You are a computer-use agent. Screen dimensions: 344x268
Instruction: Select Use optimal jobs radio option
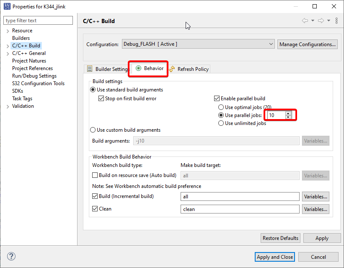pyautogui.click(x=221, y=107)
